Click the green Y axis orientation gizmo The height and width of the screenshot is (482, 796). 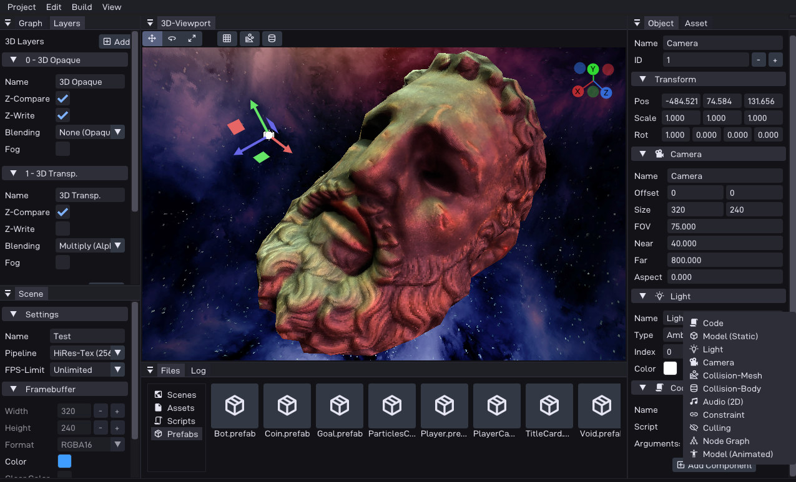tap(593, 69)
